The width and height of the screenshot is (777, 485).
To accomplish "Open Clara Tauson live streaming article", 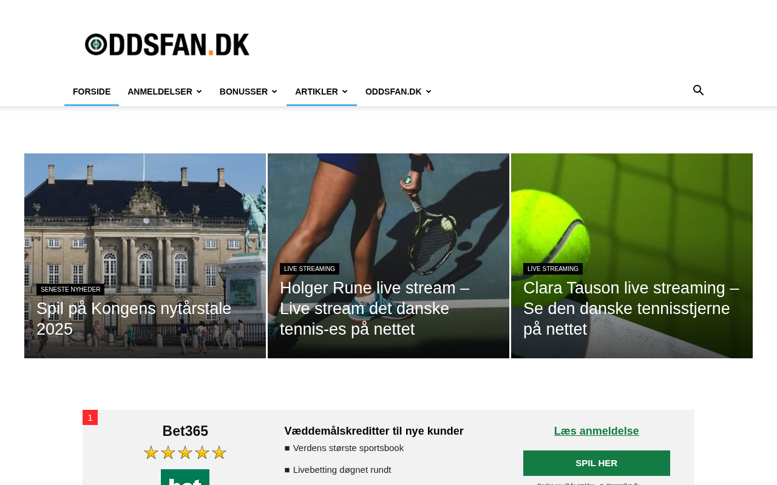I will (631, 309).
